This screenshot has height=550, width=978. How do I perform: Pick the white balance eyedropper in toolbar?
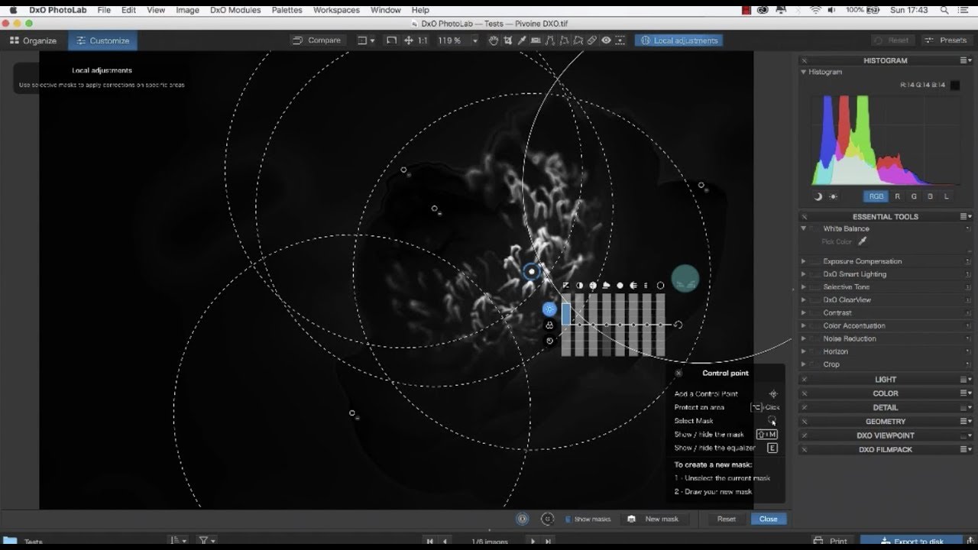click(x=522, y=40)
